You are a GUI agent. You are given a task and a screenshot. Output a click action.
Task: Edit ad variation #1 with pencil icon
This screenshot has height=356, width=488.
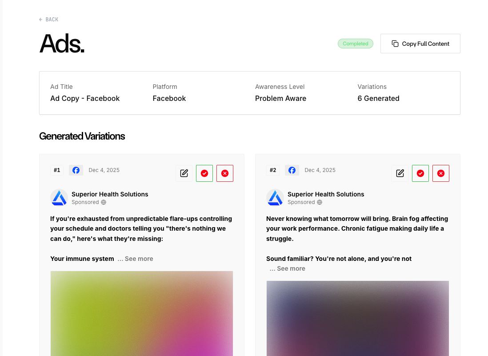point(184,173)
